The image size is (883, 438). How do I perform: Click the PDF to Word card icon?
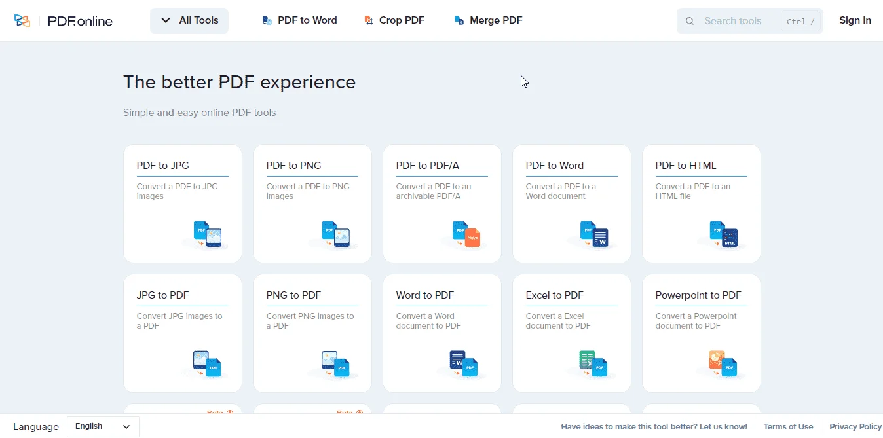click(595, 234)
